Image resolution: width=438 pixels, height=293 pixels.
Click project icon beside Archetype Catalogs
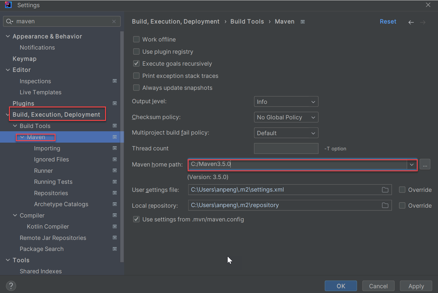[x=115, y=204]
